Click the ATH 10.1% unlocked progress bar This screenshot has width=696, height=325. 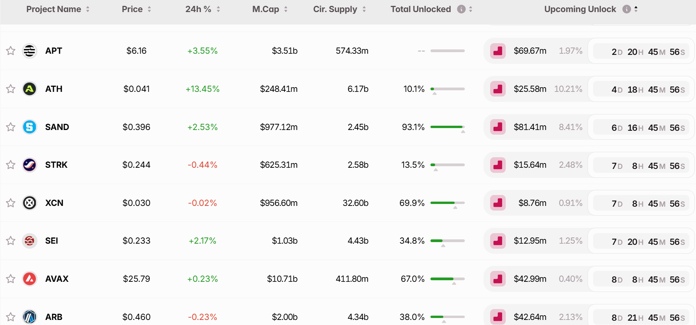pyautogui.click(x=448, y=89)
